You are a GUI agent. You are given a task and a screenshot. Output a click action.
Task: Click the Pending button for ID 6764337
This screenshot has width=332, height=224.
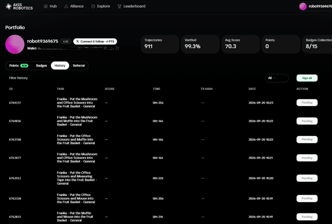[307, 103]
